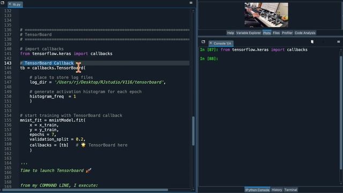This screenshot has height=193, width=343.
Task: Click the 'callbacks = [tb]' line
Action: coord(49,145)
